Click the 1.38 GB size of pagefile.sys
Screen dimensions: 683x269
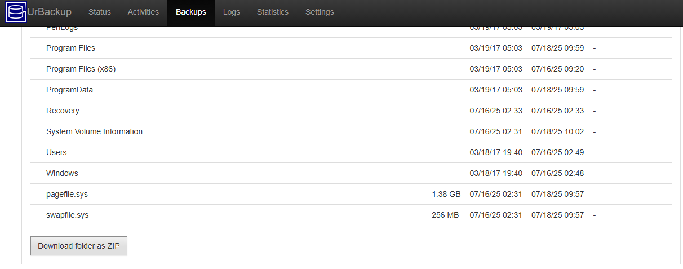(446, 194)
